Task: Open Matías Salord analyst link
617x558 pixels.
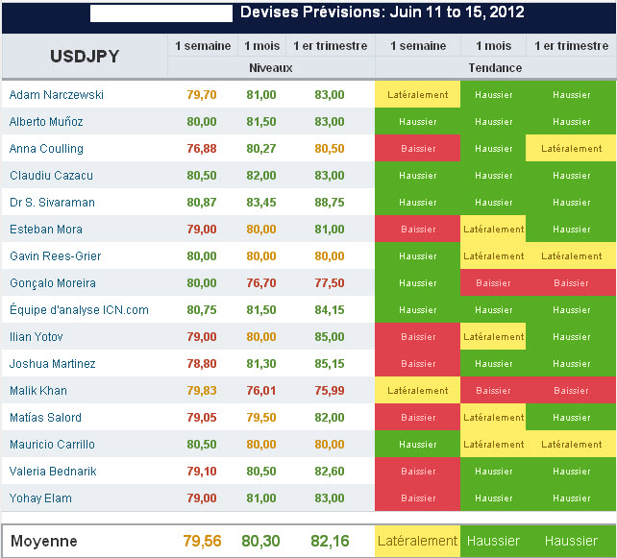Action: [45, 418]
